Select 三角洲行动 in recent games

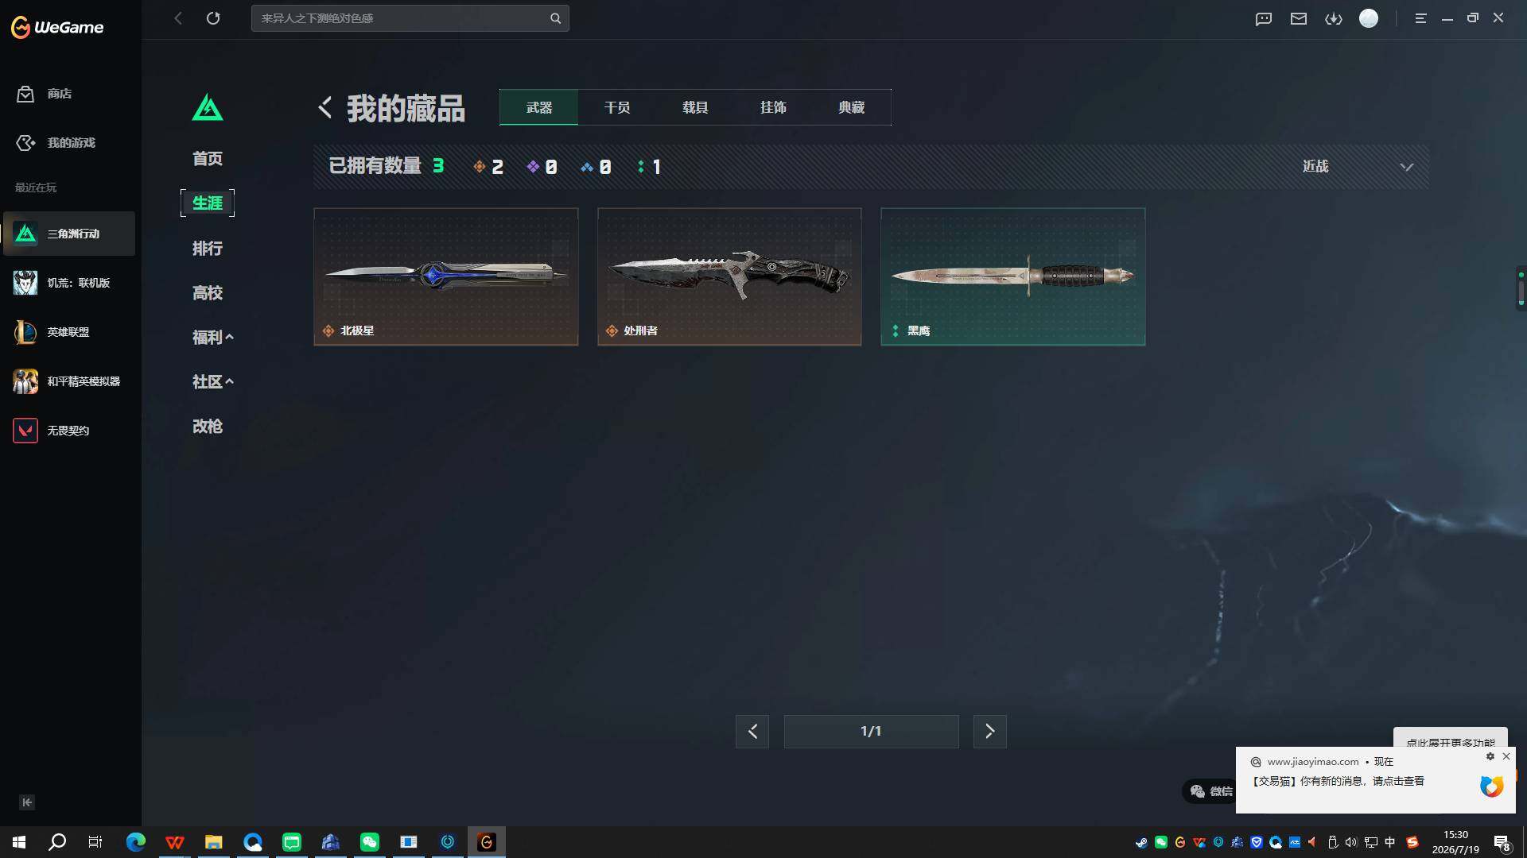click(x=69, y=234)
